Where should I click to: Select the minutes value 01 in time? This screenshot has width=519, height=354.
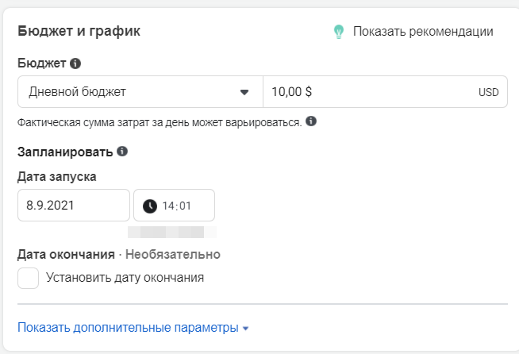click(x=184, y=205)
